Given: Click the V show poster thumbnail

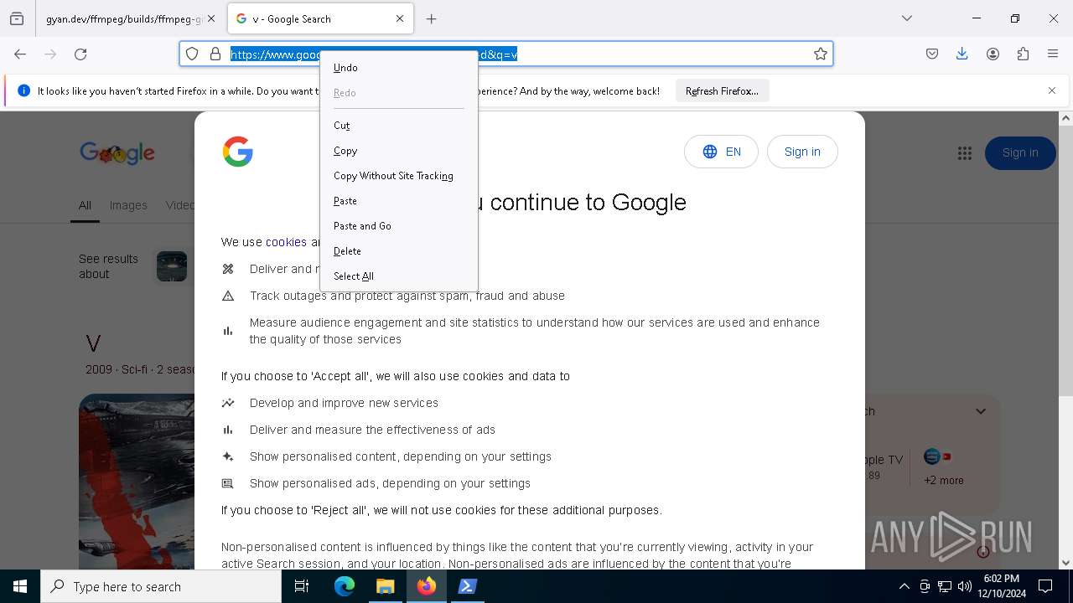Looking at the screenshot, I should click(x=137, y=482).
